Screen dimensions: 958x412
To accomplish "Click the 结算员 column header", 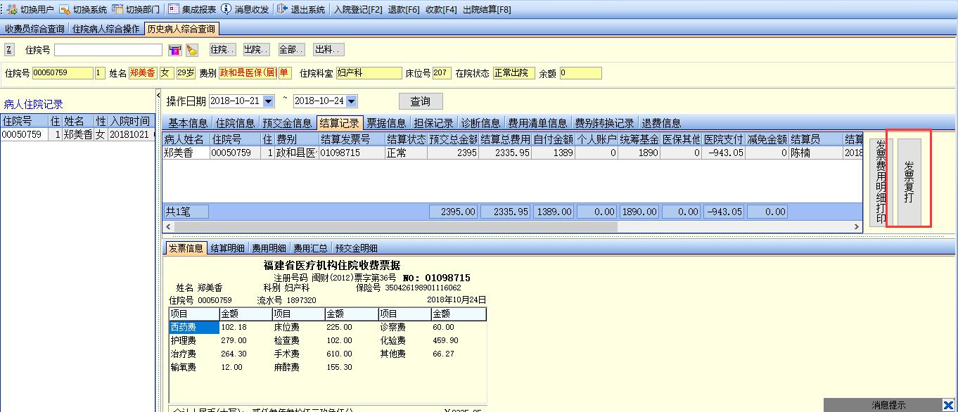I will pos(815,140).
